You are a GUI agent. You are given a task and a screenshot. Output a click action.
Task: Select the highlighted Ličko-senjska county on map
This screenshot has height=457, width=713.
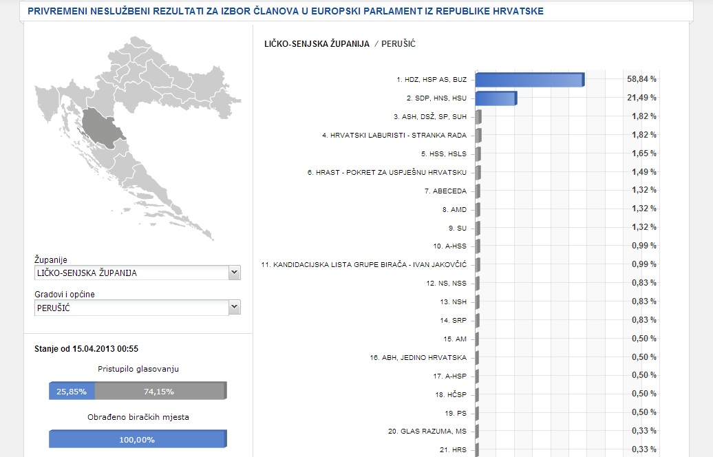click(103, 128)
